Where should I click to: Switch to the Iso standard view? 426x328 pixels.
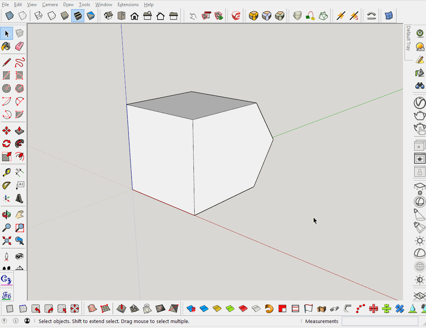pyautogui.click(x=108, y=15)
